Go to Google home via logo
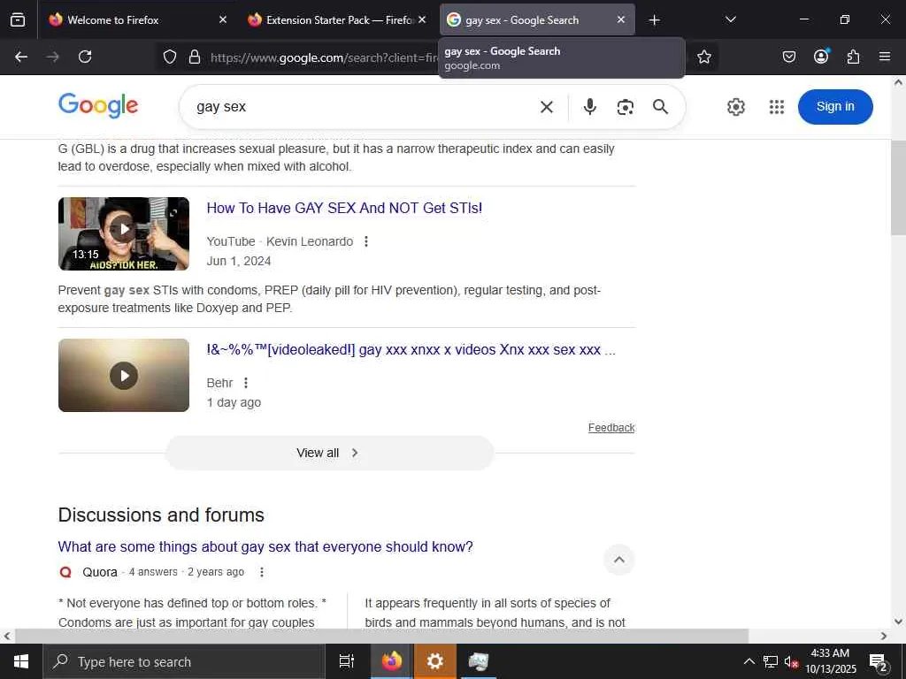This screenshot has height=679, width=906. [x=98, y=106]
